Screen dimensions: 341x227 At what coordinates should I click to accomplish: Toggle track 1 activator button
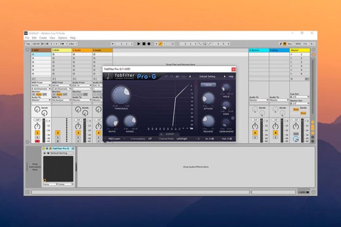coord(37,133)
